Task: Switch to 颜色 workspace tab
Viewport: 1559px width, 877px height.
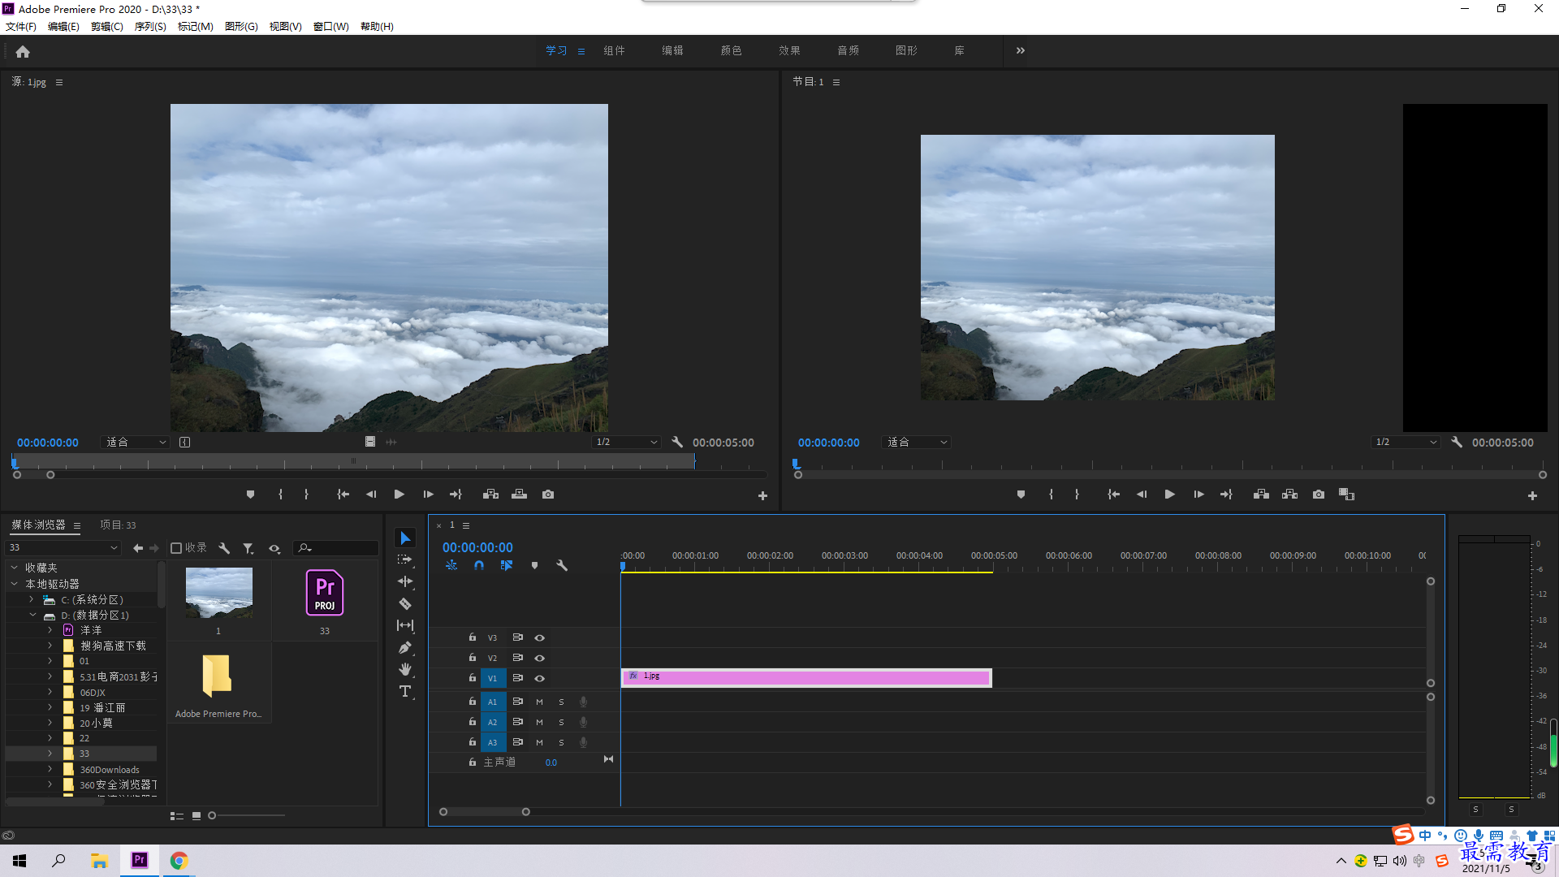Action: coord(731,50)
